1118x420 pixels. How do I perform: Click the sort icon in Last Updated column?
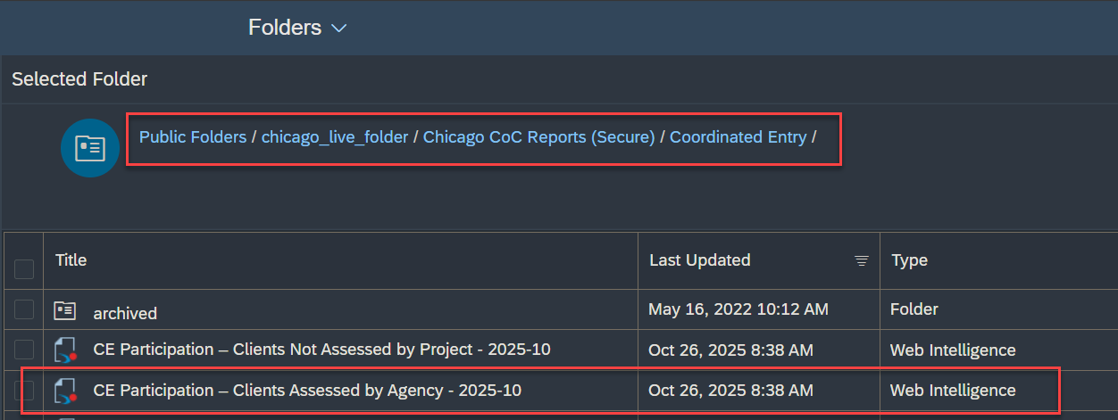(861, 260)
